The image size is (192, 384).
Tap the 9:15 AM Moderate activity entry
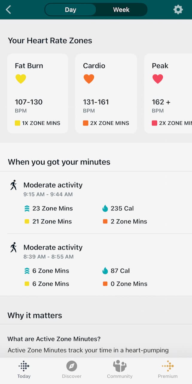pyautogui.click(x=53, y=185)
